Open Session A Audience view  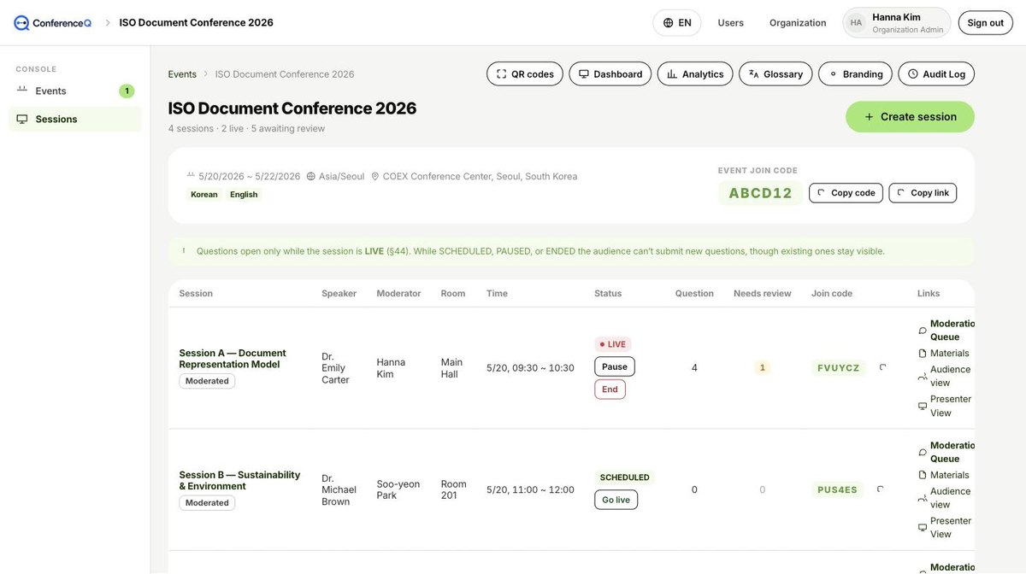point(945,376)
